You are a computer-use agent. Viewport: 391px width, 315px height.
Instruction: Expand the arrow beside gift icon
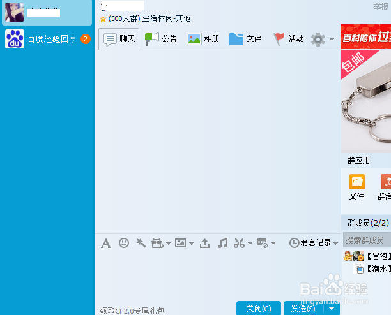tap(168, 244)
